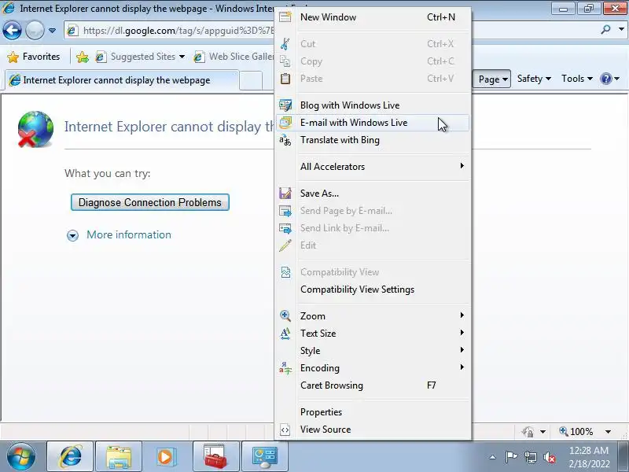Image resolution: width=629 pixels, height=472 pixels.
Task: Click the E-mail with Windows Live icon
Action: point(285,123)
